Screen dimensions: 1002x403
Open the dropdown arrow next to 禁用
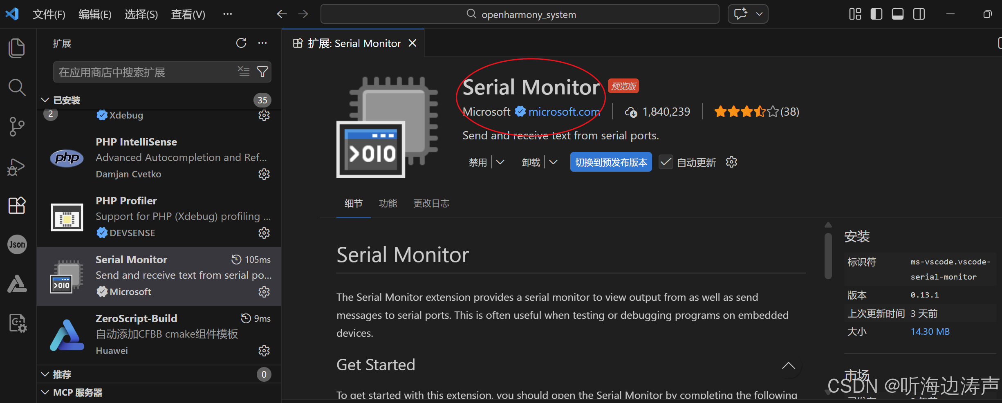500,162
